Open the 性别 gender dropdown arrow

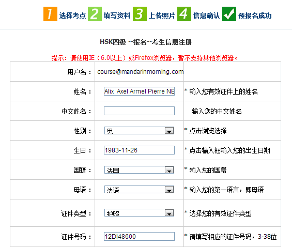[170, 131]
